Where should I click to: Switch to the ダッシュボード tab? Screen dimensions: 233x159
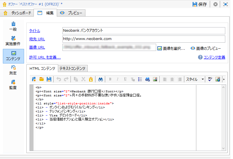pos(17,13)
